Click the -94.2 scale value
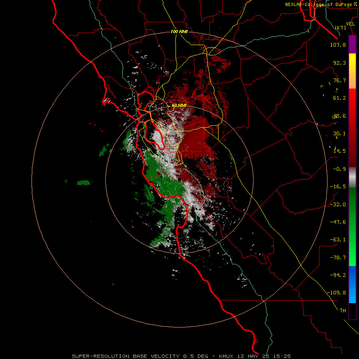The width and height of the screenshot is (359, 359). [x=338, y=275]
